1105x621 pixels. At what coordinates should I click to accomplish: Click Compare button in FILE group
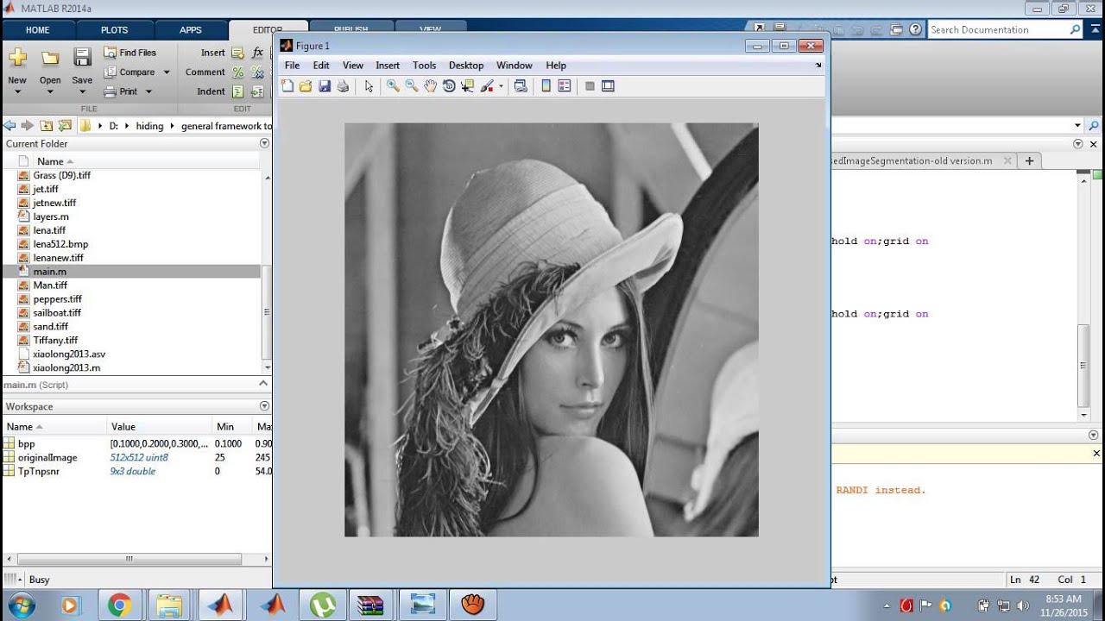[x=130, y=72]
